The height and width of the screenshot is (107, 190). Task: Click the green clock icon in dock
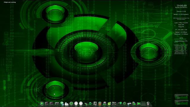tap(71, 103)
